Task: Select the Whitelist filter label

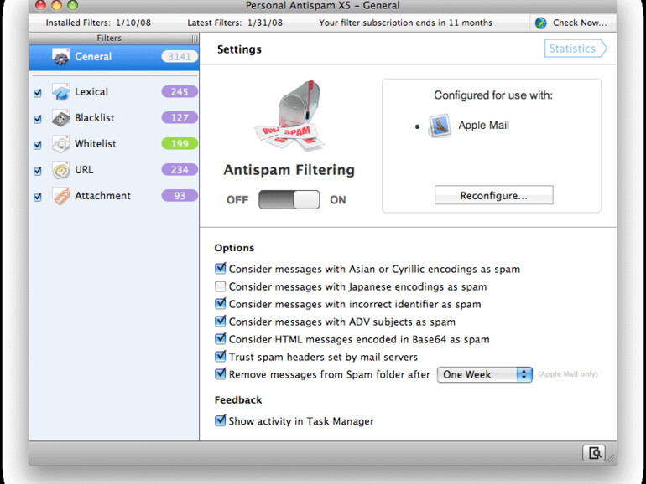Action: pos(95,144)
